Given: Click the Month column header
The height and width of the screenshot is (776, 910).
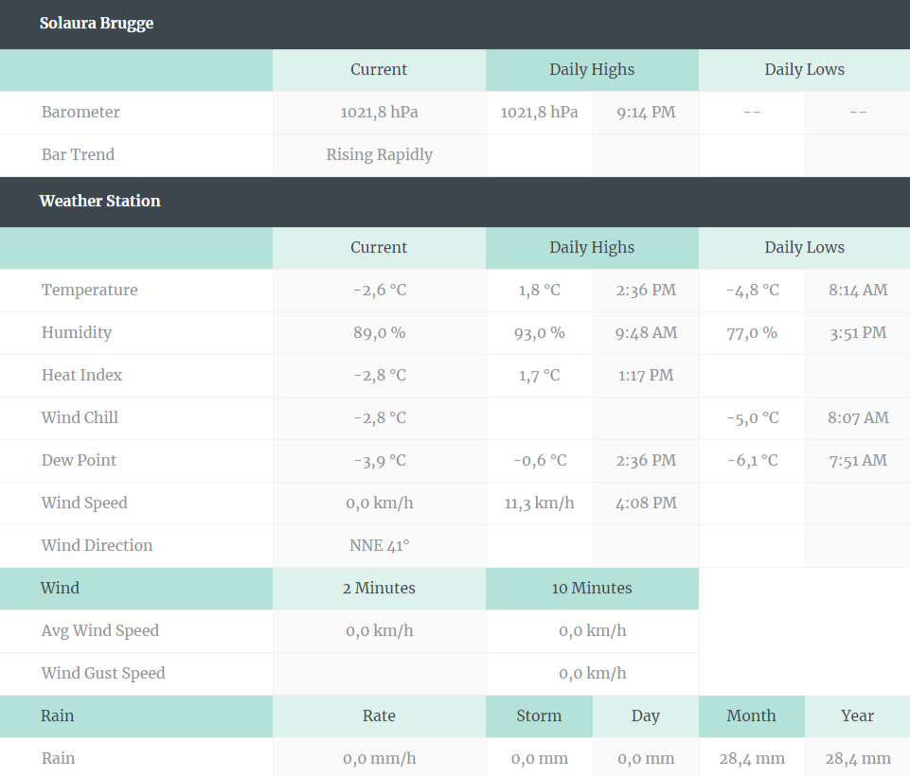Looking at the screenshot, I should click(752, 715).
